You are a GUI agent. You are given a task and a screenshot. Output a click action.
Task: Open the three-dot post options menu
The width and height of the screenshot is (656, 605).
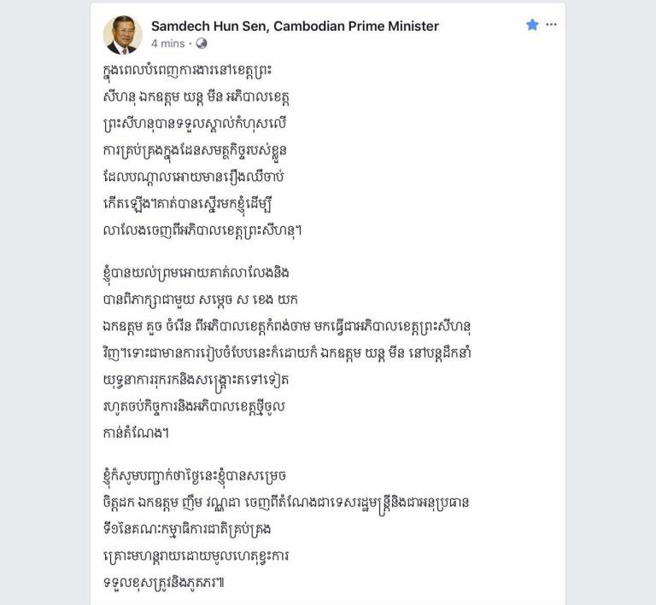[552, 25]
